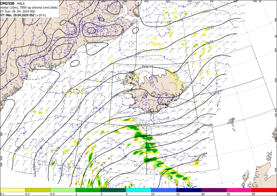Click the light green 0.5–1 legend swatch
Viewport: 277px width, 196px height.
(63, 190)
